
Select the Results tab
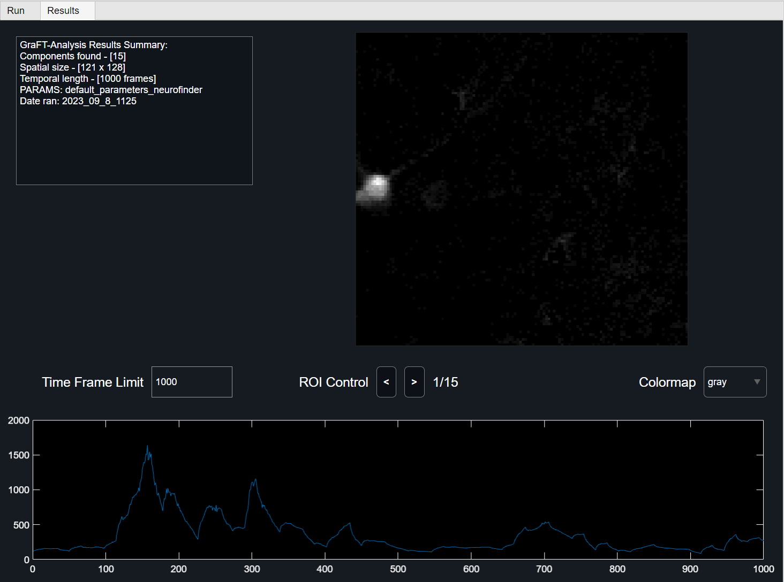click(67, 11)
